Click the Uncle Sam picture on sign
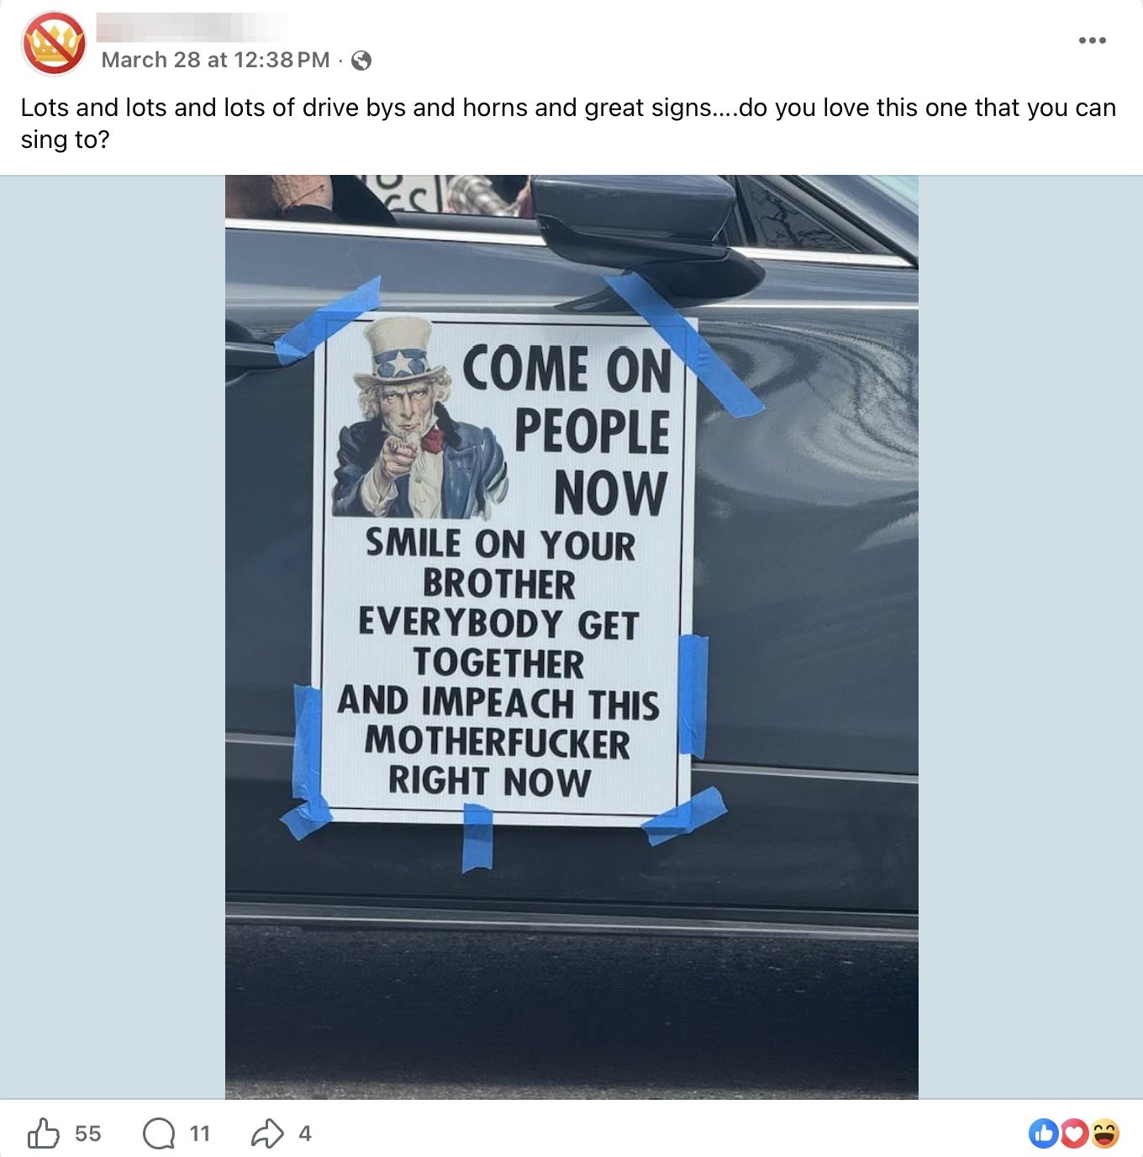Viewport: 1143px width, 1157px height. 417,418
